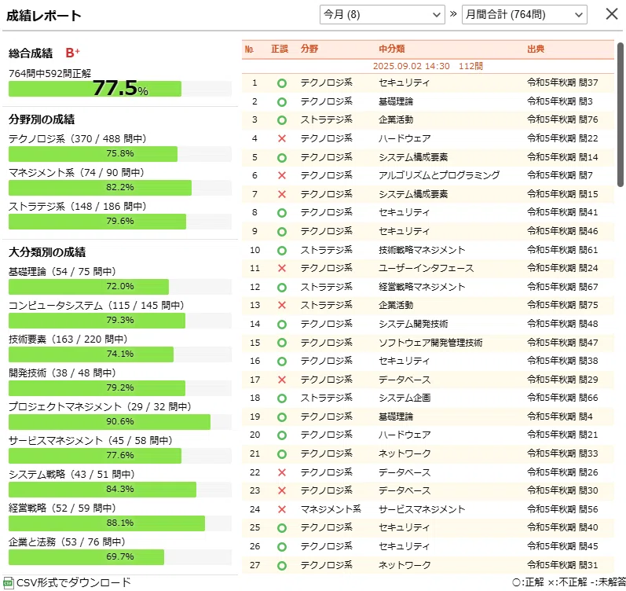Open source 令和5年秋期 問56 in row 24
The height and width of the screenshot is (591, 626).
tap(562, 509)
